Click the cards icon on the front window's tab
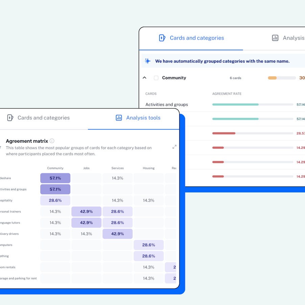The width and height of the screenshot is (305, 305). (x=10, y=118)
